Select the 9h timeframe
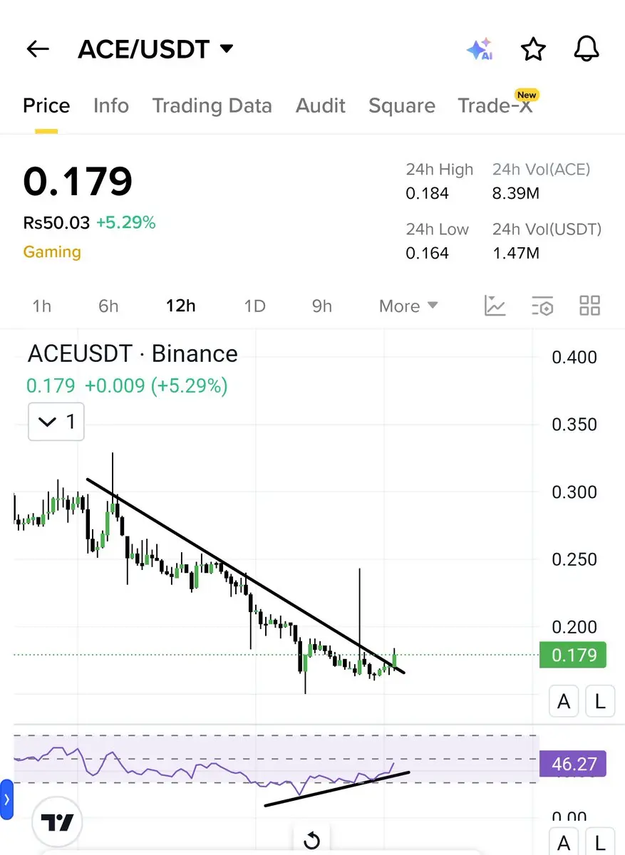The width and height of the screenshot is (625, 855). [x=322, y=306]
